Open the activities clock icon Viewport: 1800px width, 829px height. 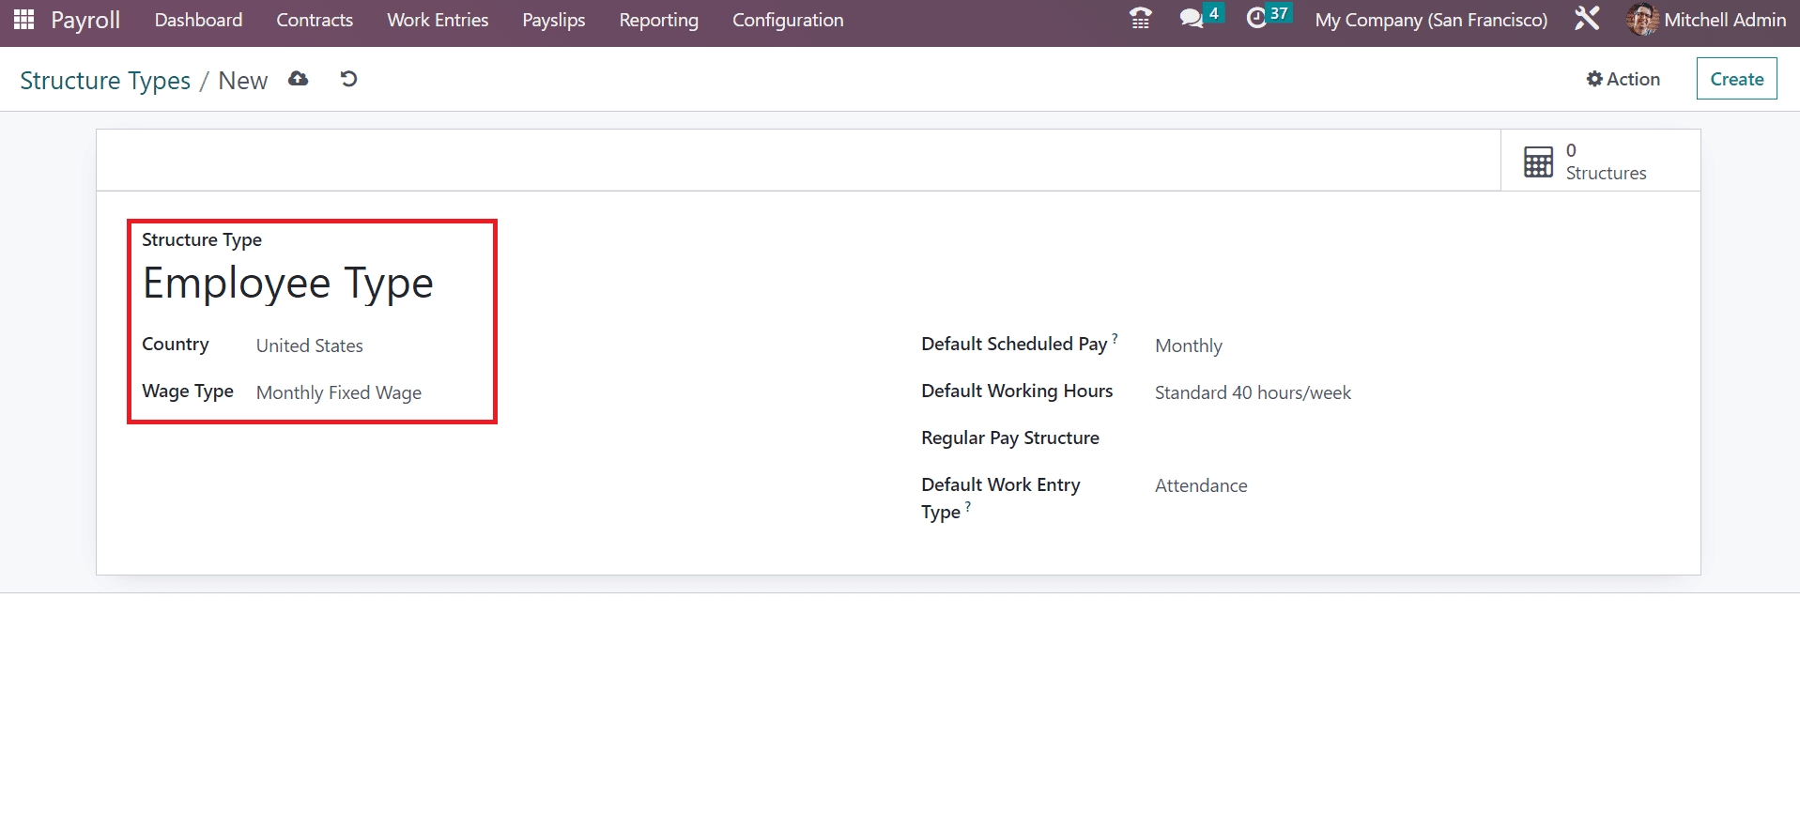click(x=1256, y=19)
